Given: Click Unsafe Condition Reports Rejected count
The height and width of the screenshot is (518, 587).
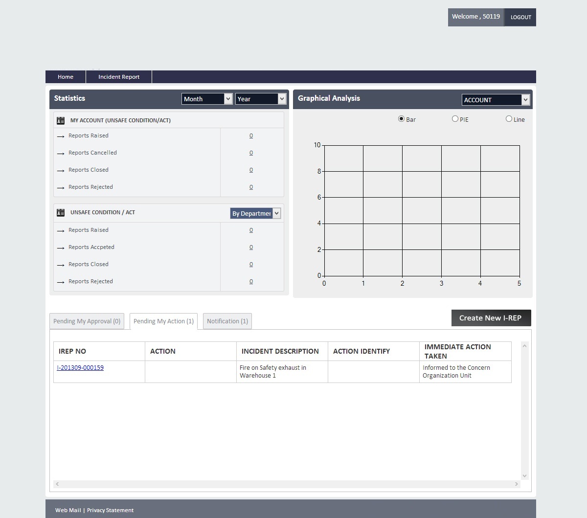Looking at the screenshot, I should (x=251, y=282).
